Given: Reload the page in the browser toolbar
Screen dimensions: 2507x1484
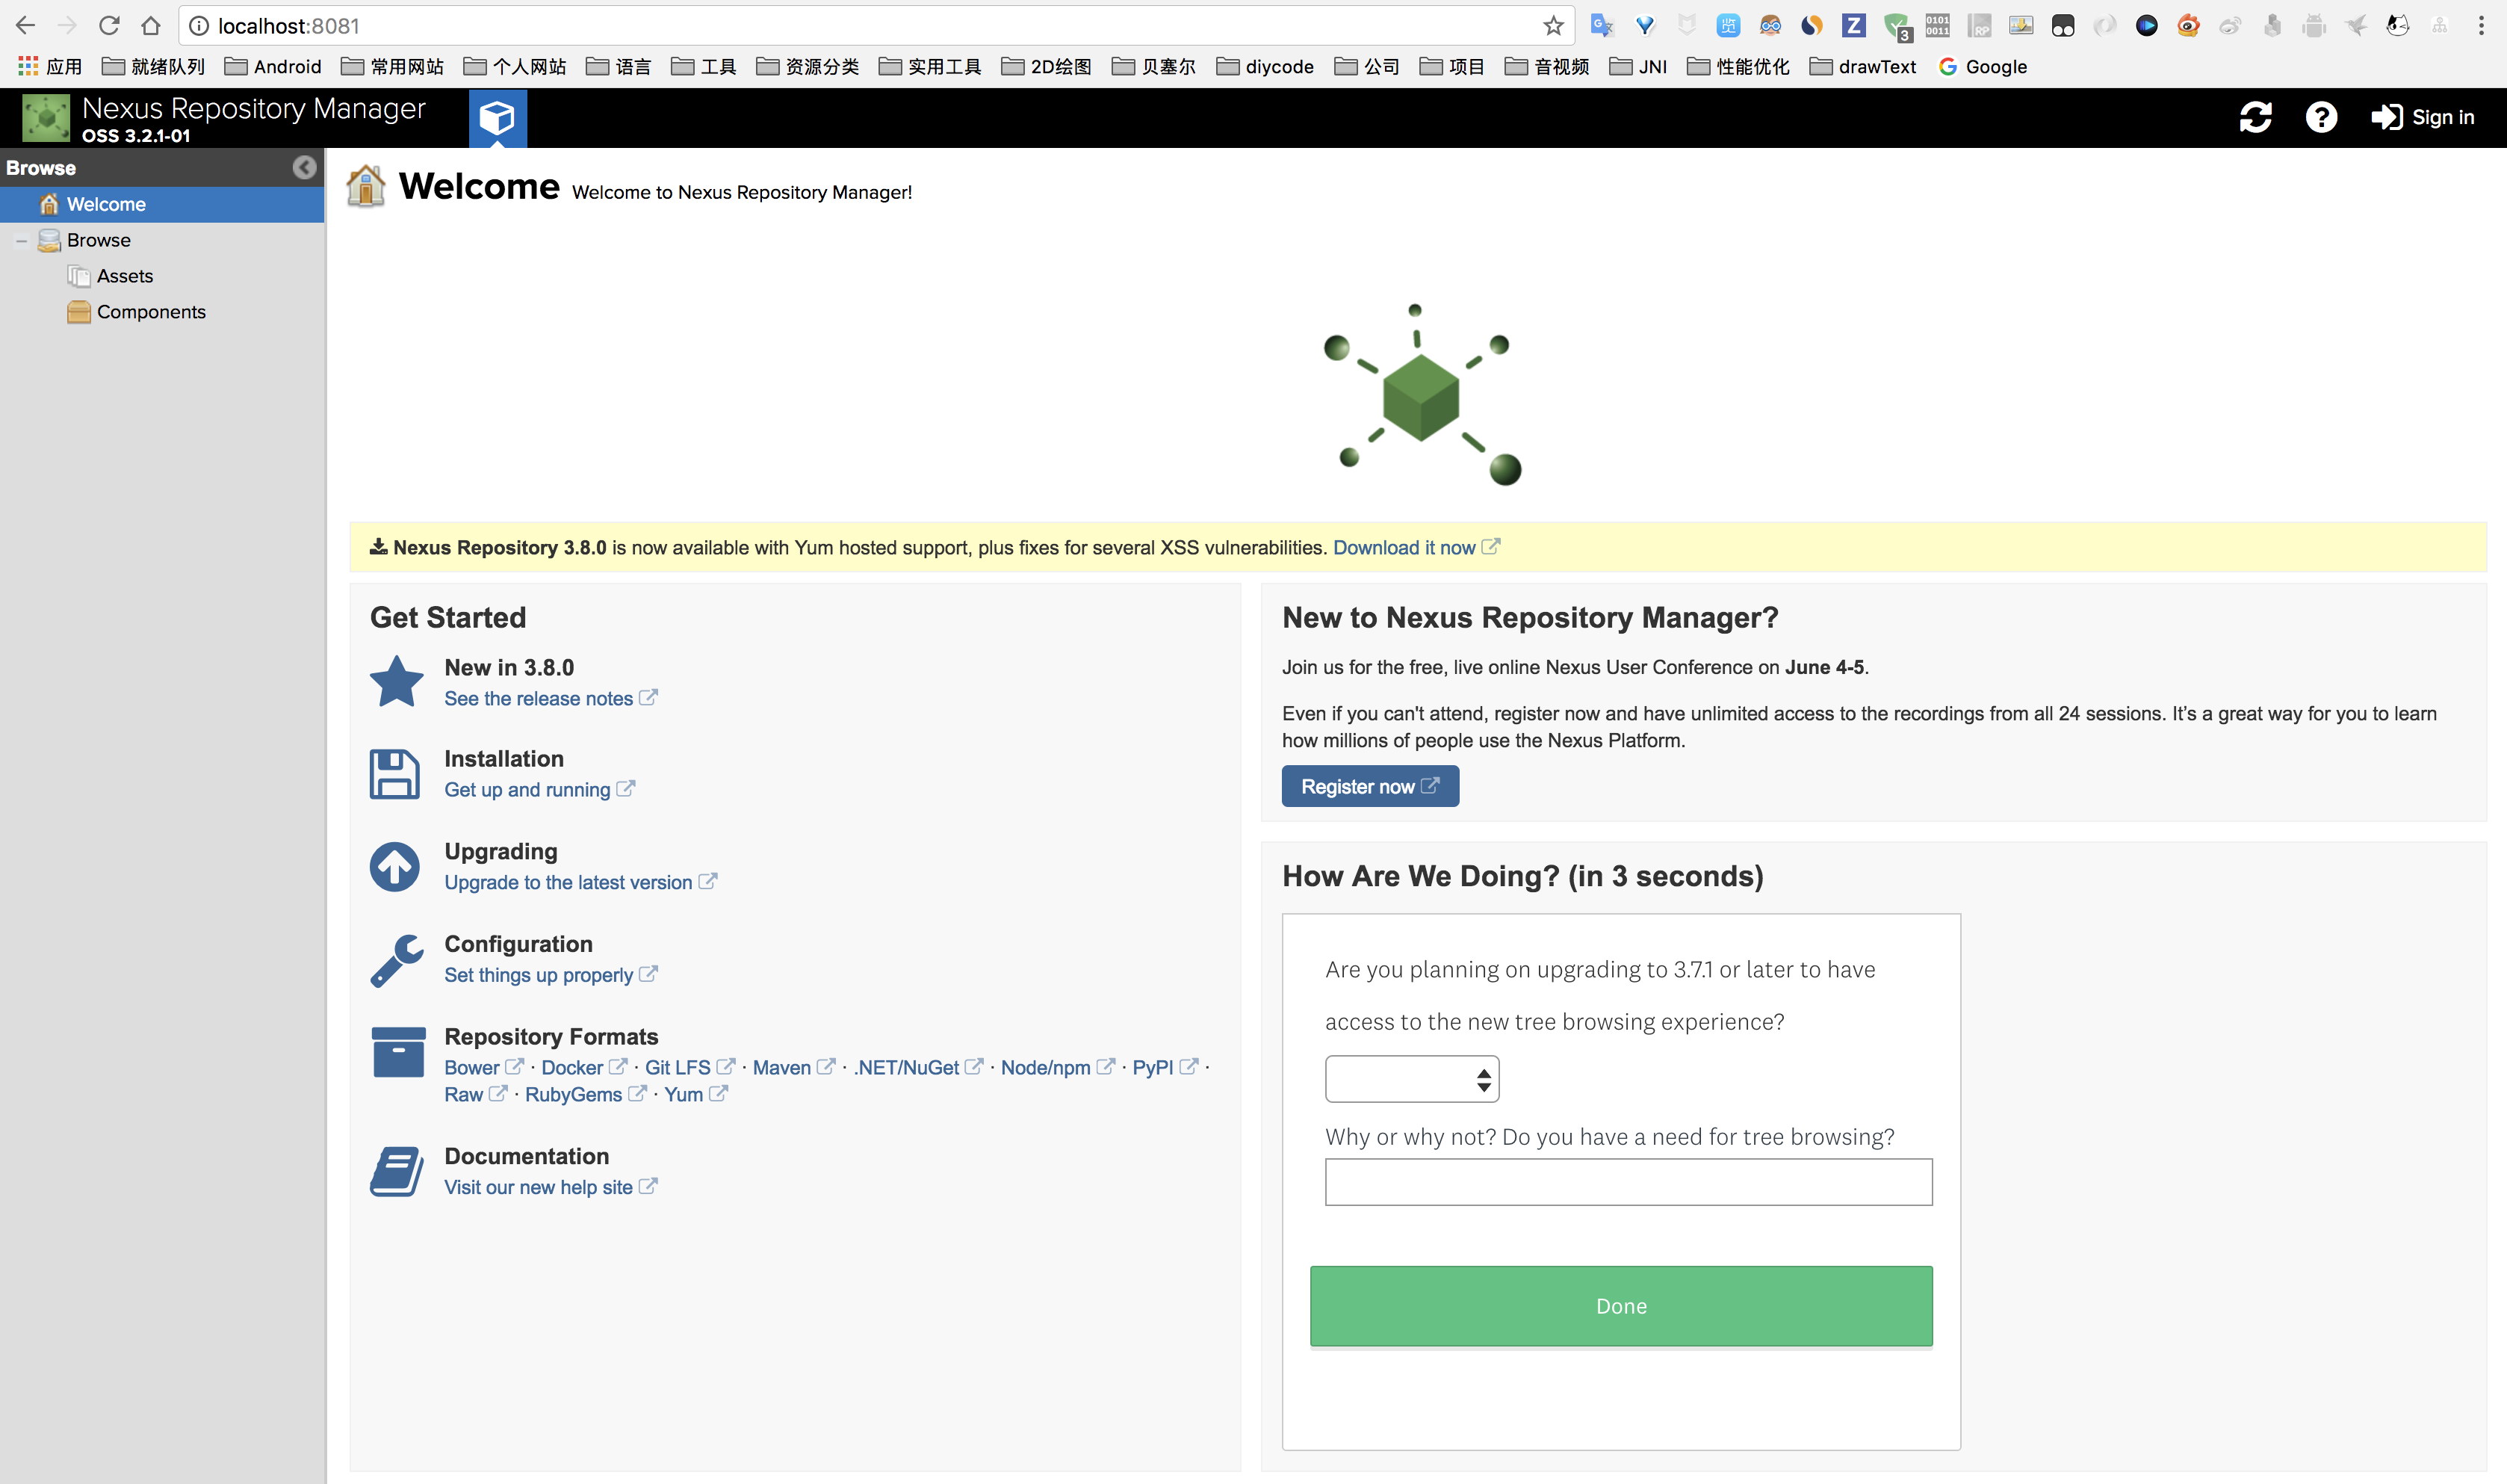Looking at the screenshot, I should coord(109,26).
